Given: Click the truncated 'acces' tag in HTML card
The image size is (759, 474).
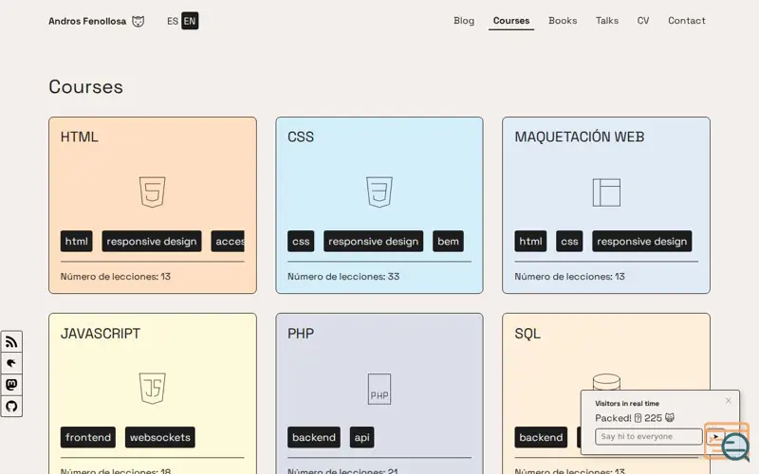Looking at the screenshot, I should pos(228,242).
